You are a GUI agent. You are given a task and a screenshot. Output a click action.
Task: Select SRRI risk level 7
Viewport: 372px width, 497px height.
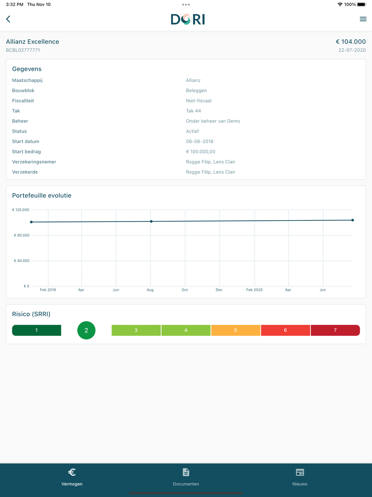point(335,330)
